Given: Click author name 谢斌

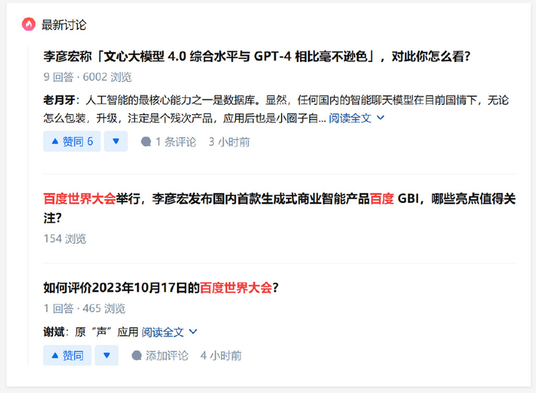Looking at the screenshot, I should coord(54,332).
